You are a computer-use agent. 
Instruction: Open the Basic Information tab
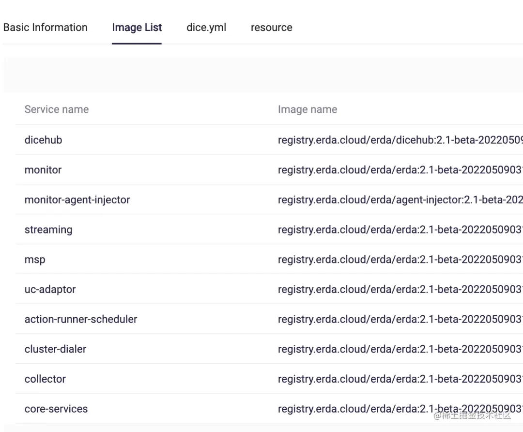(46, 27)
